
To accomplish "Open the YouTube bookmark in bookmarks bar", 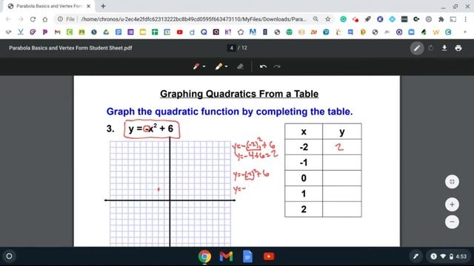I will click(179, 32).
